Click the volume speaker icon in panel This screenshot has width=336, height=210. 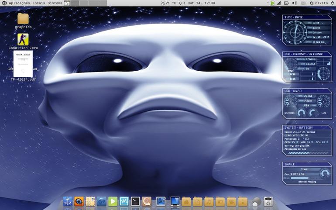[x=295, y=3]
